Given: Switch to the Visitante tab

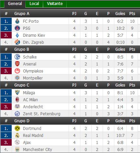Looking at the screenshot, I should [55, 4].
